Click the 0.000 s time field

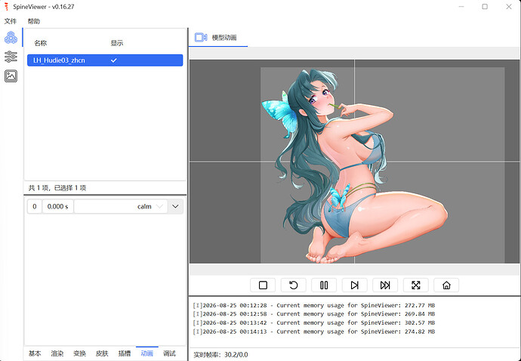pyautogui.click(x=58, y=206)
